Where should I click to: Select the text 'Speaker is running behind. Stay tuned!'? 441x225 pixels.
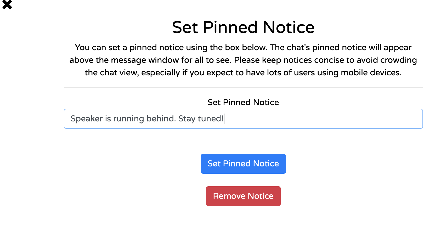pos(146,119)
